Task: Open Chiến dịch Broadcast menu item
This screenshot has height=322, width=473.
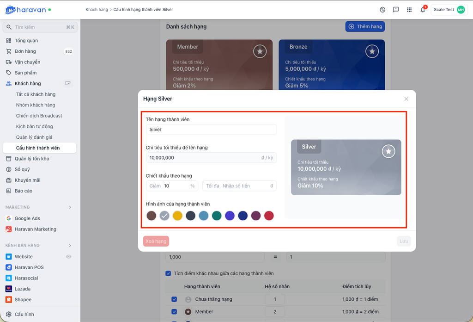Action: [39, 116]
